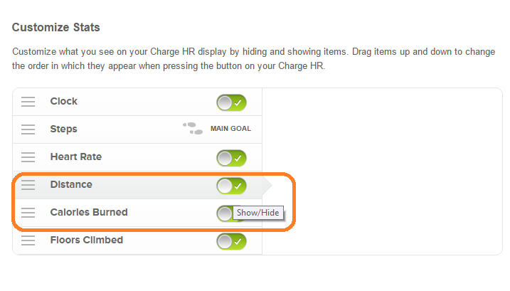This screenshot has height=291, width=510.
Task: Select the Steps stat row label
Action: [64, 129]
